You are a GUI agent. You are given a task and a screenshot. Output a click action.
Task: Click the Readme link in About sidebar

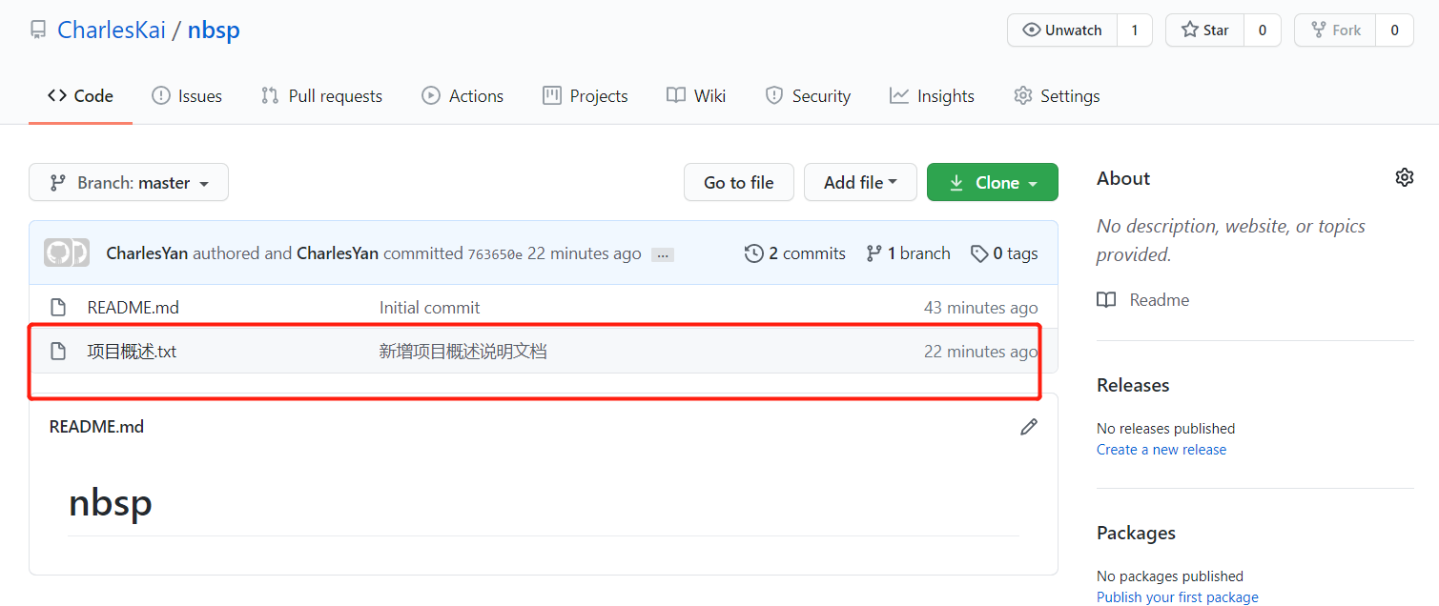1143,300
